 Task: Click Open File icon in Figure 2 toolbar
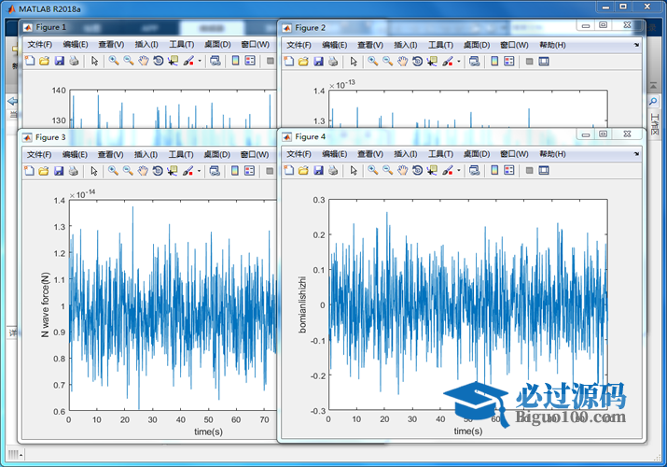click(x=303, y=62)
